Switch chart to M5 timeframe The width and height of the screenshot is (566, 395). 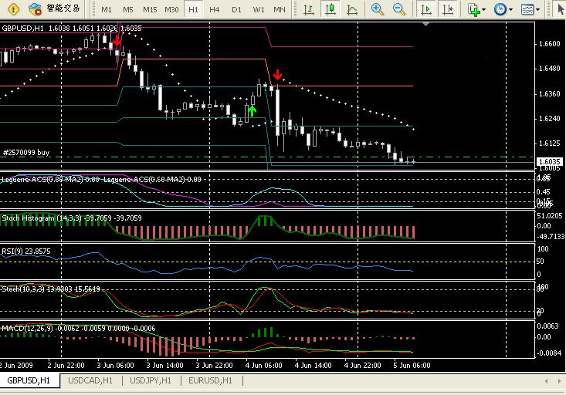coord(127,9)
